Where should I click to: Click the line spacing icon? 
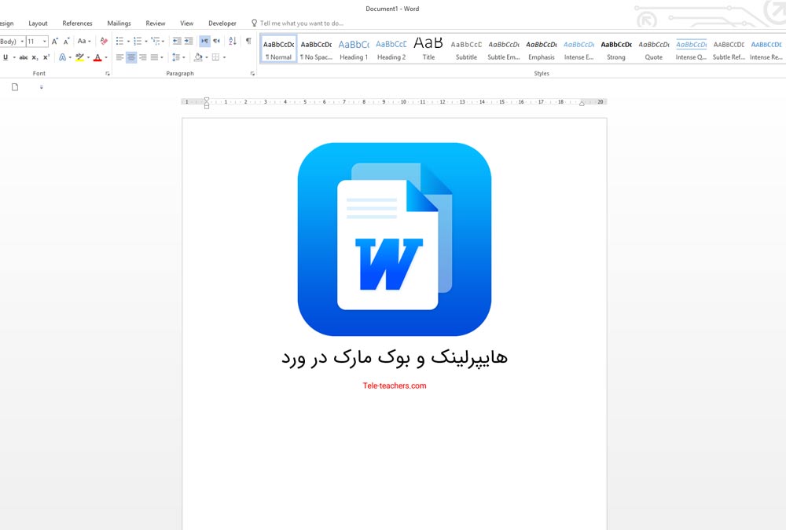pyautogui.click(x=175, y=57)
